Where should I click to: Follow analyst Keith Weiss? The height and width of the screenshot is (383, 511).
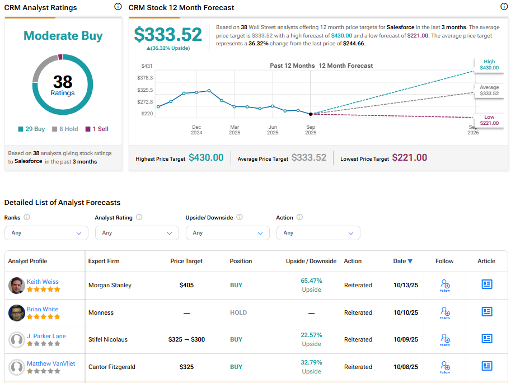445,286
